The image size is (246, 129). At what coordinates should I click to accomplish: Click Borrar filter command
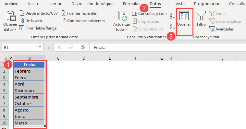[x=218, y=14]
